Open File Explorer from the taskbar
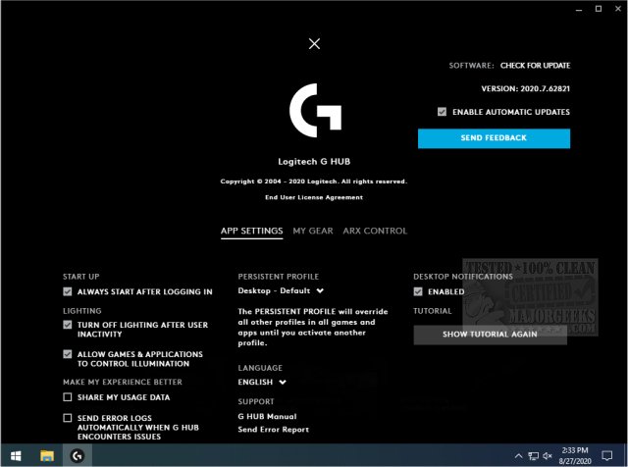Image resolution: width=628 pixels, height=467 pixels. [47, 455]
